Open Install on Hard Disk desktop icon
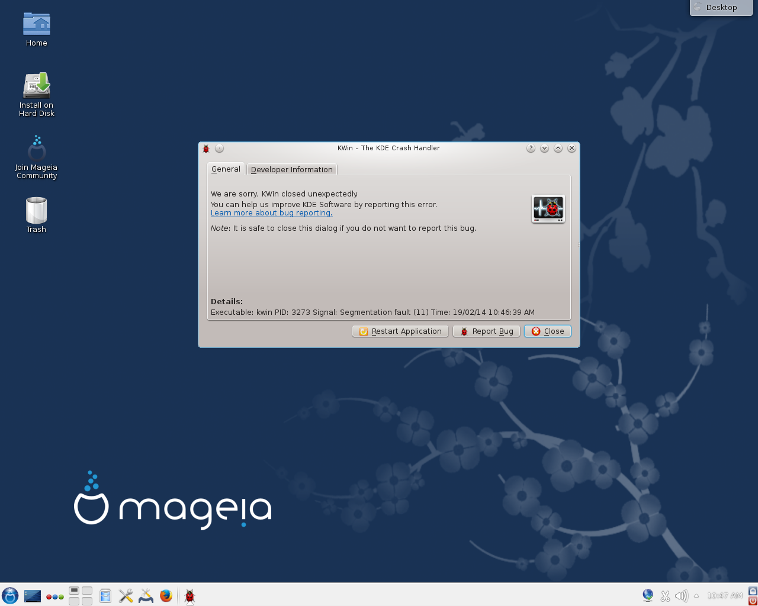Viewport: 758px width, 606px height. pyautogui.click(x=36, y=95)
